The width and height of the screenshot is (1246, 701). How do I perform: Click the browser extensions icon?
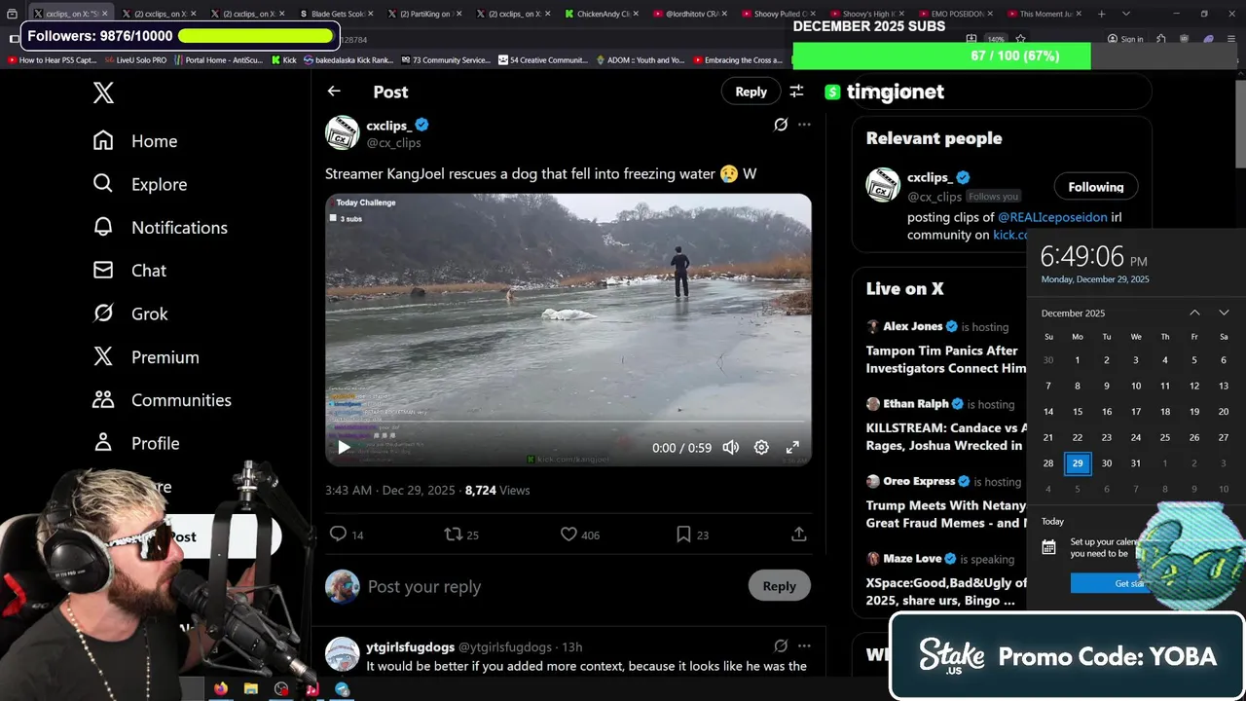pos(1161,39)
